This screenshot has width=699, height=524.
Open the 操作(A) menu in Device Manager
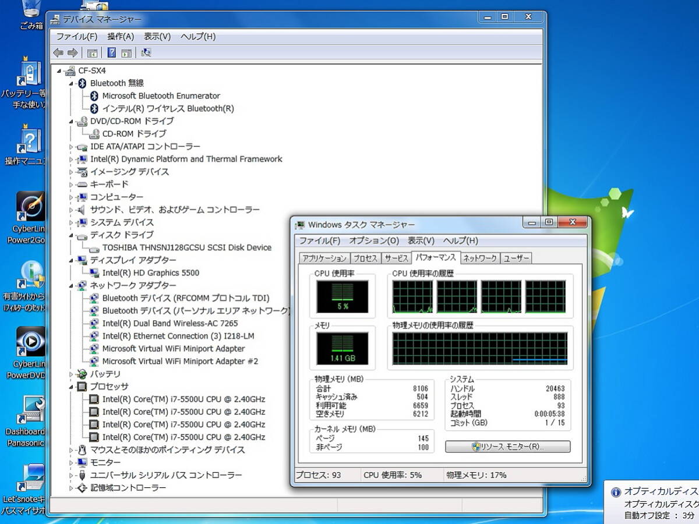[120, 36]
